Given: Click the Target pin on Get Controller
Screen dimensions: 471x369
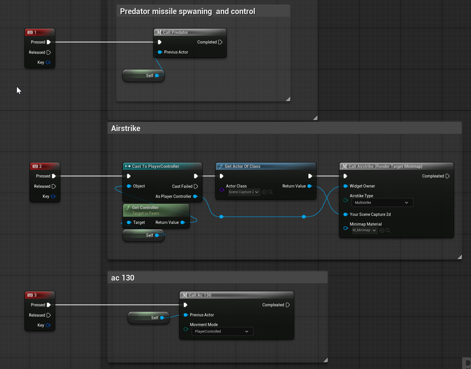Looking at the screenshot, I should click(129, 222).
